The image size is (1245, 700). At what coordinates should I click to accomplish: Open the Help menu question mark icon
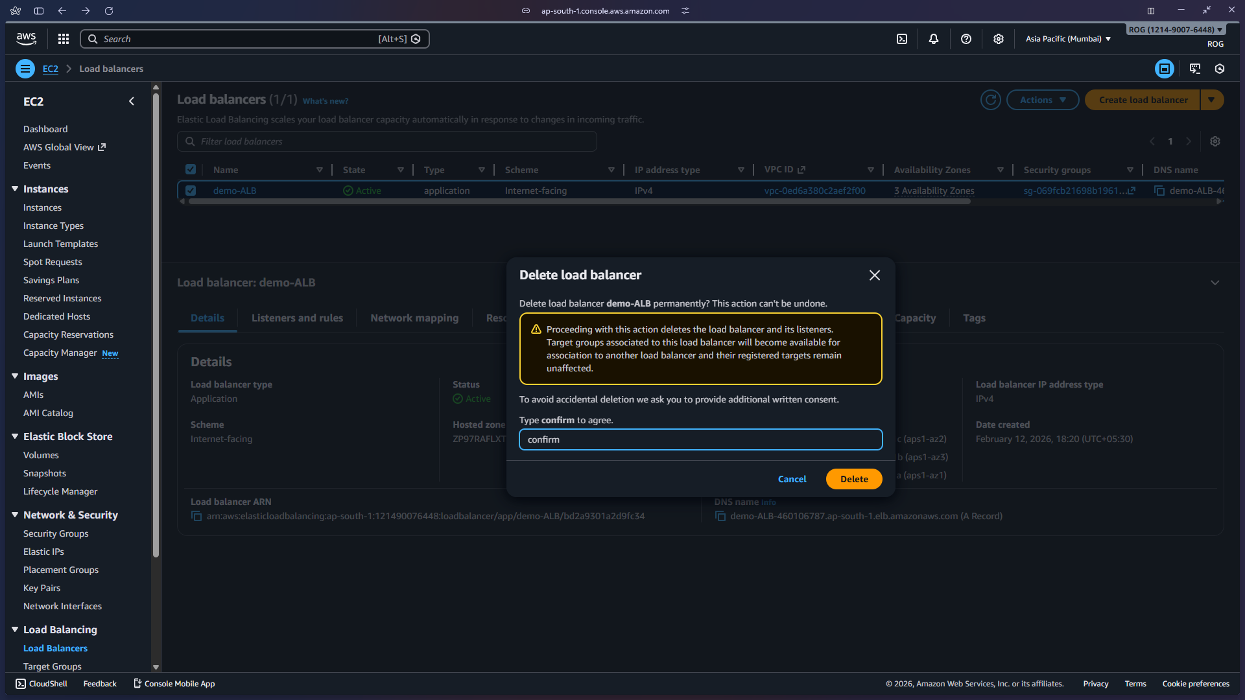pyautogui.click(x=966, y=39)
